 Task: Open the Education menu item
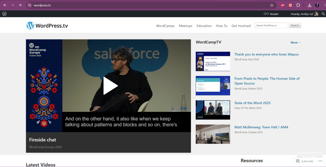[204, 26]
